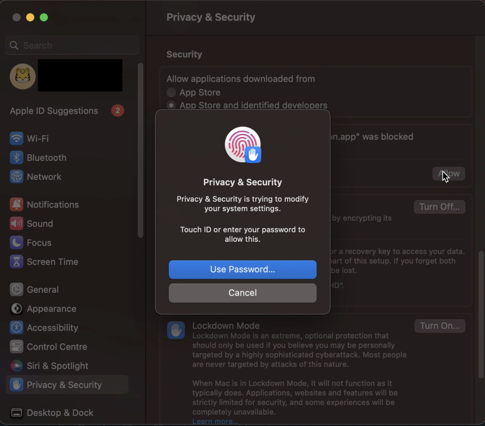Open the Appearance icon

(x=16, y=308)
